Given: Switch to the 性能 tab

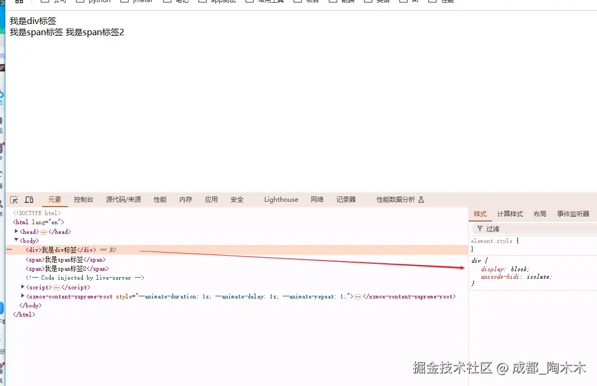Looking at the screenshot, I should click(160, 200).
